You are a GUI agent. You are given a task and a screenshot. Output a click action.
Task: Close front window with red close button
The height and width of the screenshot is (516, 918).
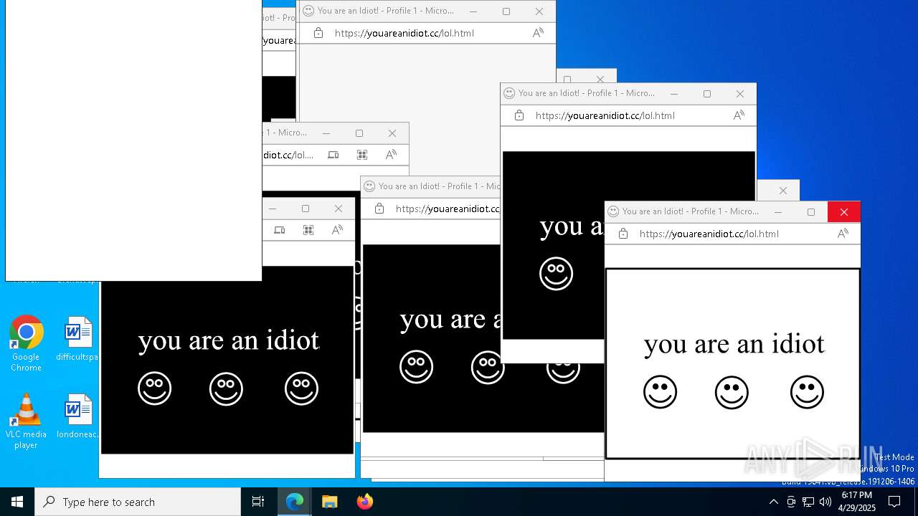click(x=843, y=211)
